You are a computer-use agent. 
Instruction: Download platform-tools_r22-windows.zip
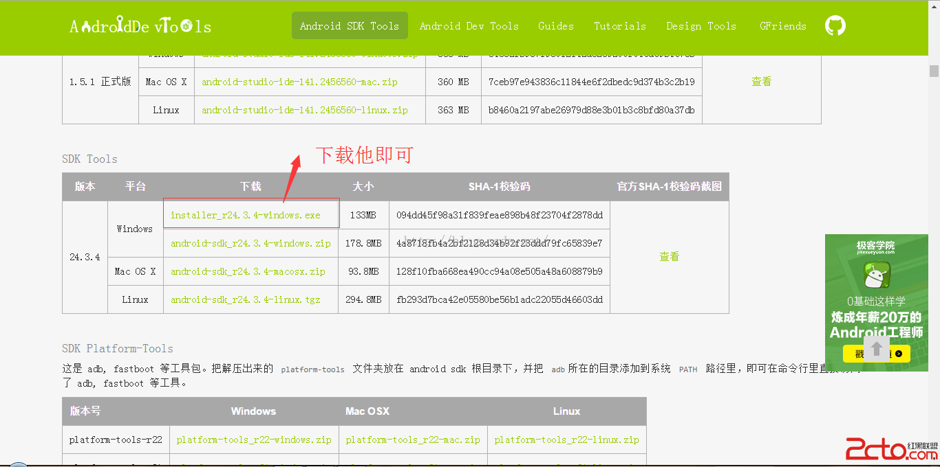[x=254, y=440]
